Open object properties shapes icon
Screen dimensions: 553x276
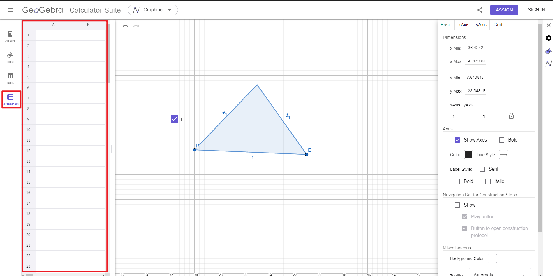[549, 51]
